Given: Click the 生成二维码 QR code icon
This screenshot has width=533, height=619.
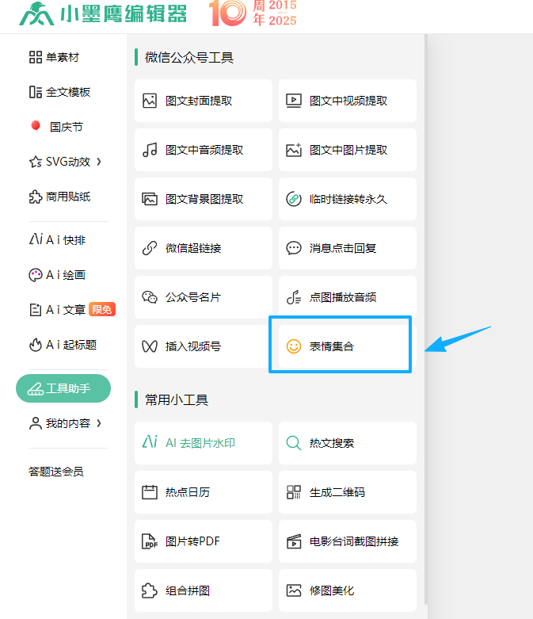Looking at the screenshot, I should tap(294, 492).
